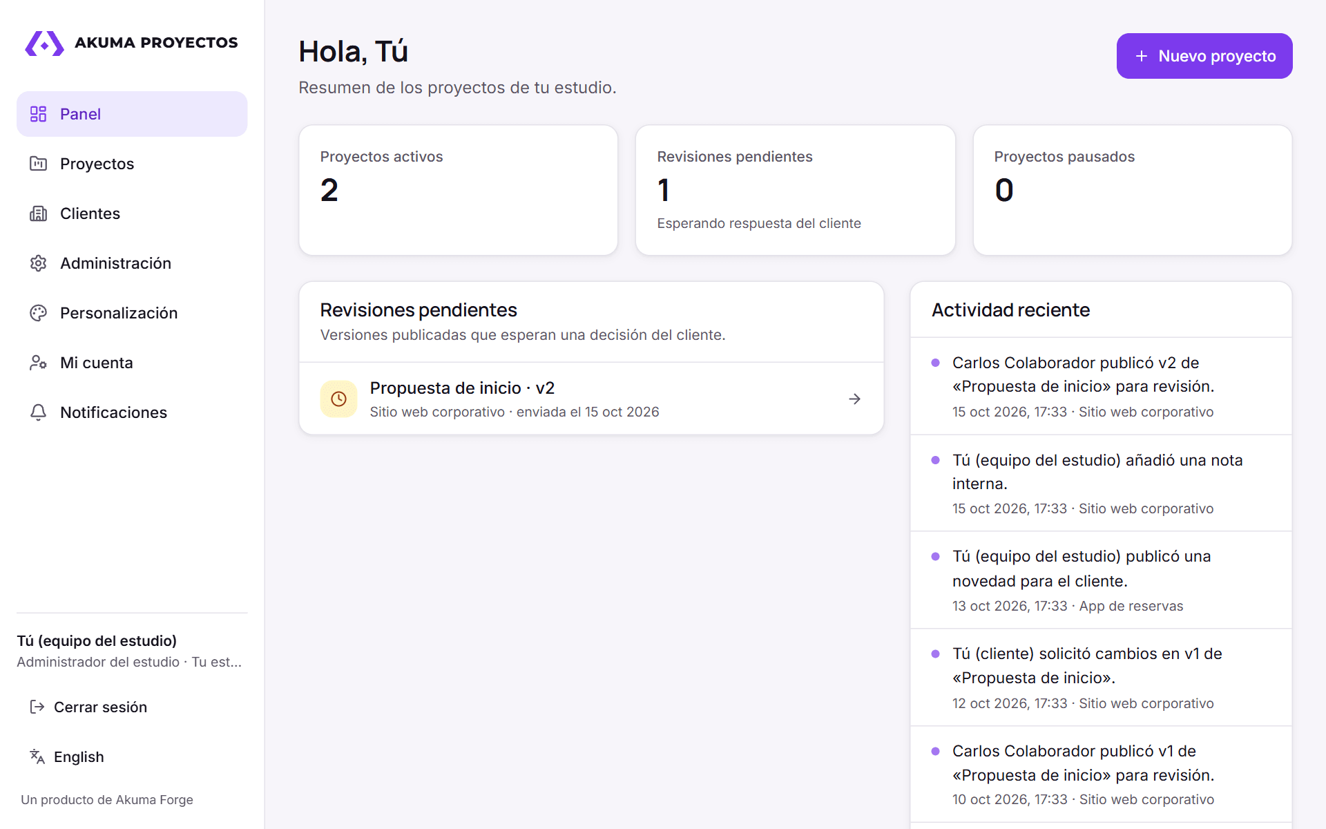Viewport: 1326px width, 829px height.
Task: Click '13 oct 2026, 17:33 · App de reservas'
Action: (1068, 606)
